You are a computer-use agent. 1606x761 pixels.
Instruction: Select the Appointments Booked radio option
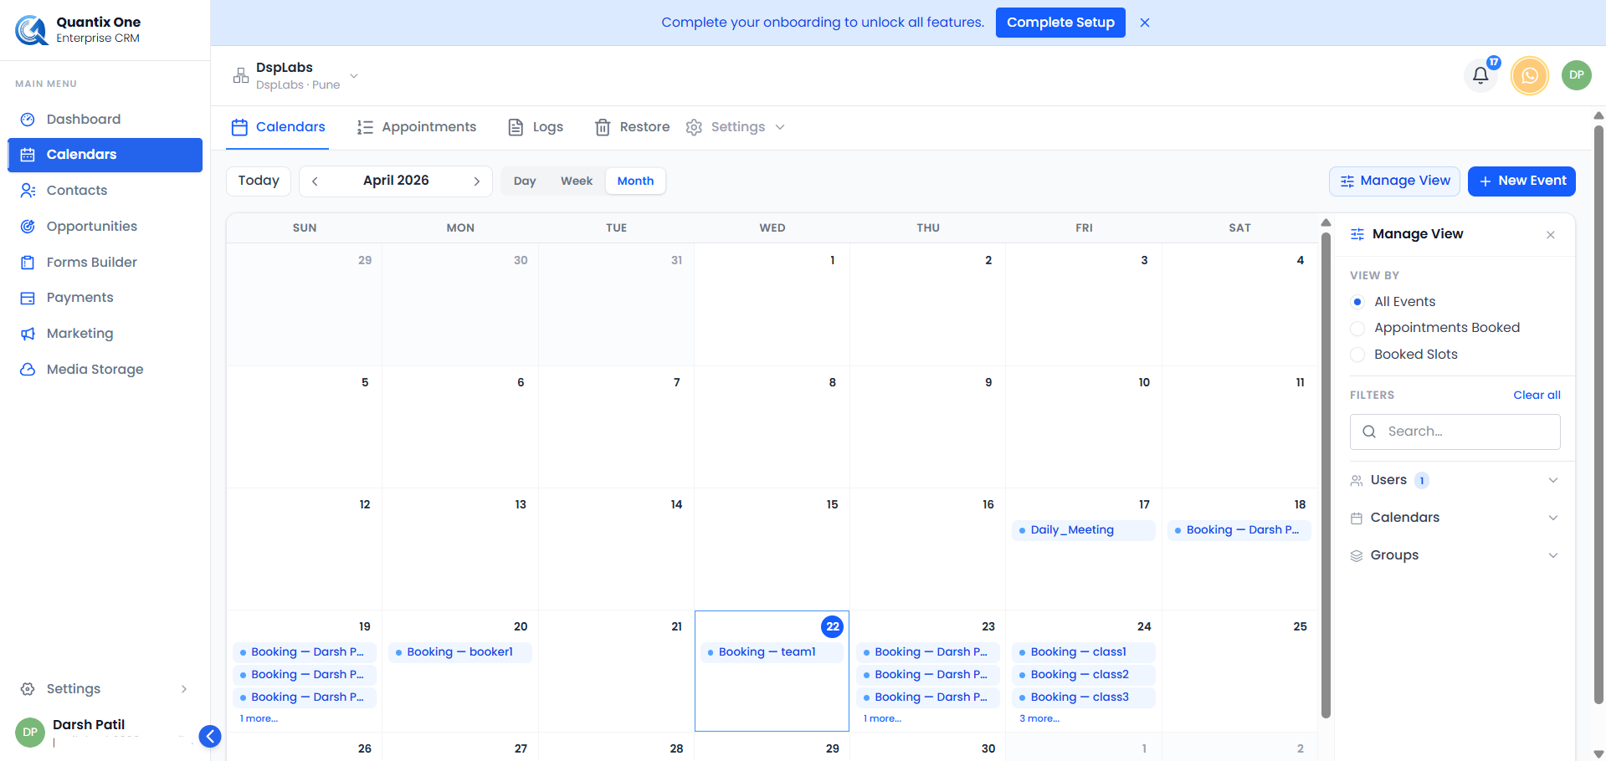[1357, 328]
